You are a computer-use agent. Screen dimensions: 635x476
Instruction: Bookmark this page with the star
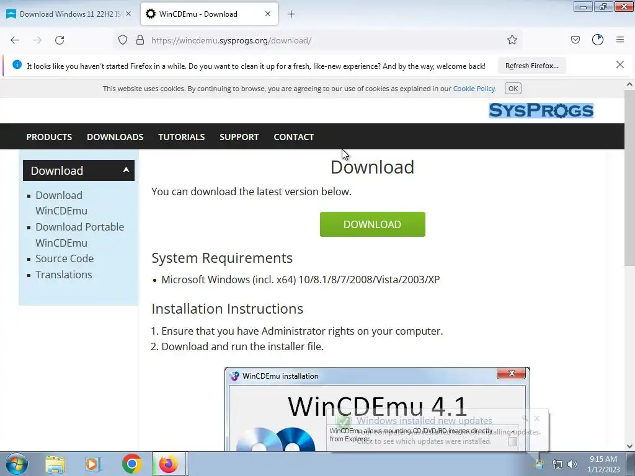pyautogui.click(x=512, y=40)
